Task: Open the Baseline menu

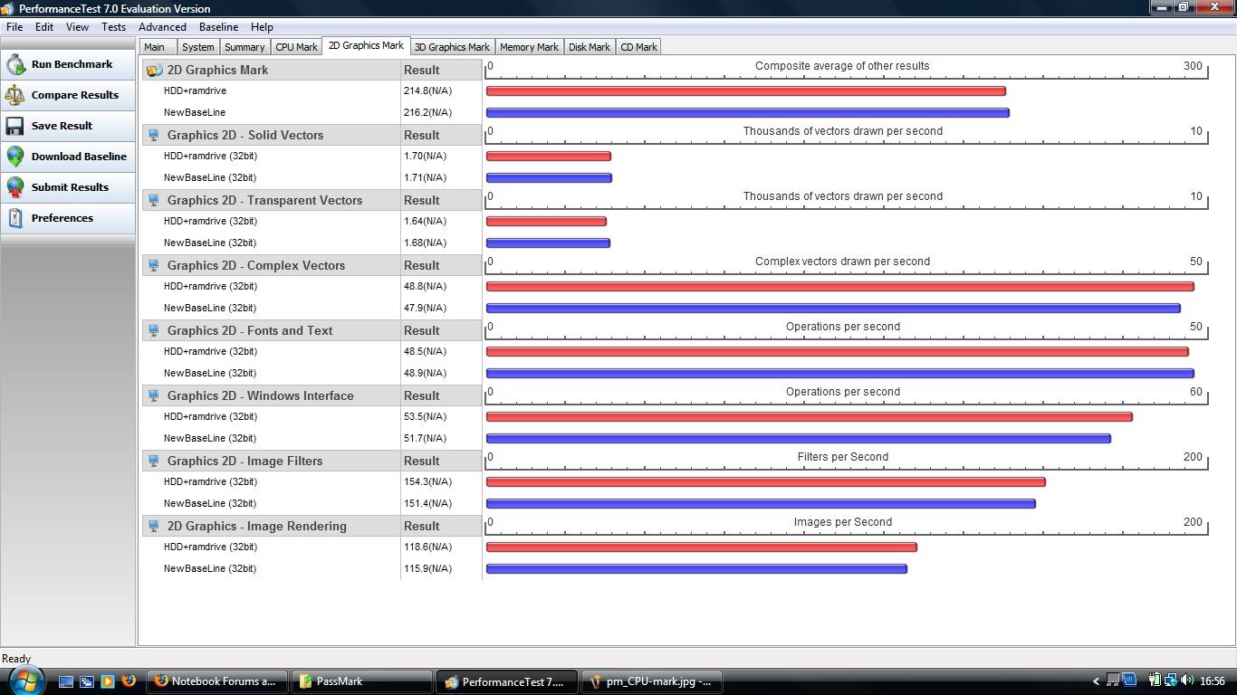Action: pos(218,27)
